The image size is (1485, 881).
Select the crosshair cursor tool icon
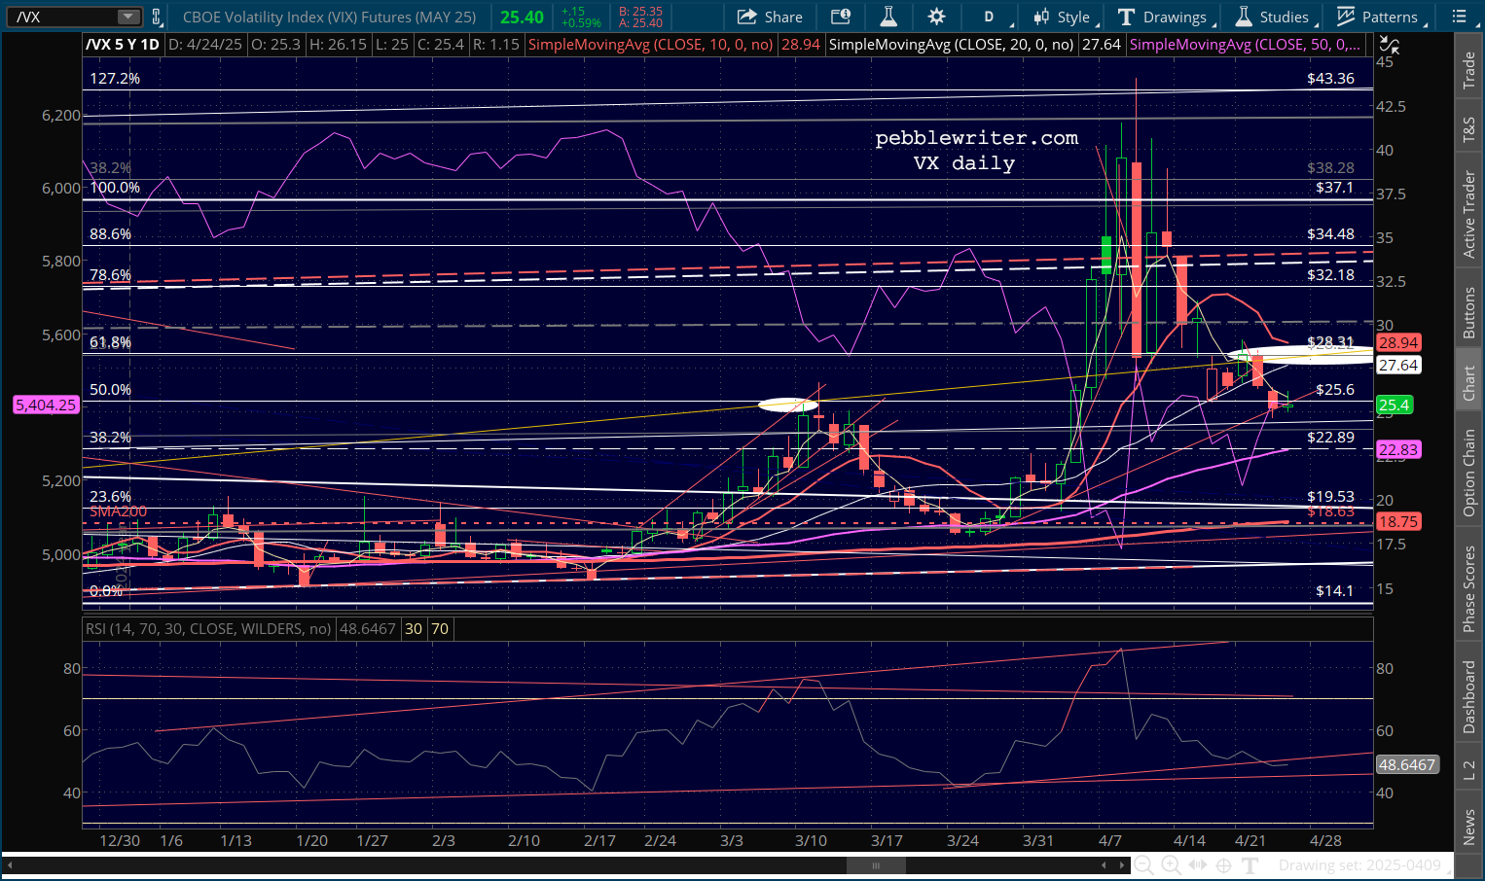point(1224,865)
